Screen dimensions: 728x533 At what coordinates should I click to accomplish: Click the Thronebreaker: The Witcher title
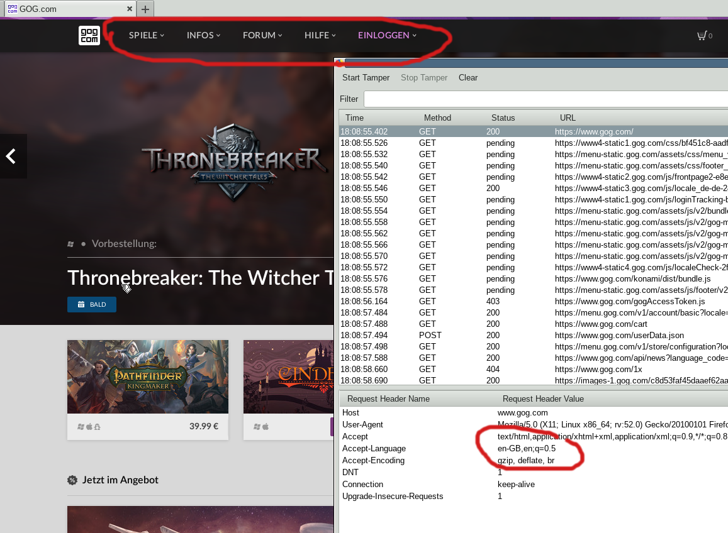click(x=201, y=278)
